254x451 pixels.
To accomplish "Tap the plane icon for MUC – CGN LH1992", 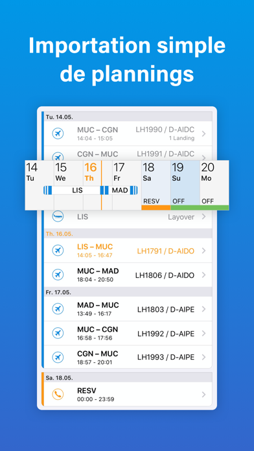I will pyautogui.click(x=58, y=333).
